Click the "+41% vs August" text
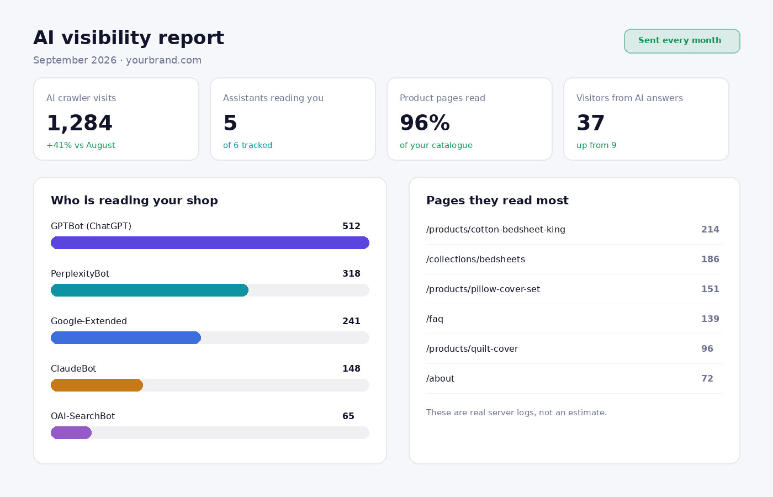Screen dimensions: 773x497 pyautogui.click(x=81, y=145)
